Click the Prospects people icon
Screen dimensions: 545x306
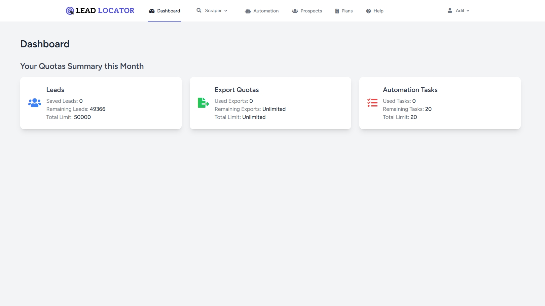click(295, 11)
